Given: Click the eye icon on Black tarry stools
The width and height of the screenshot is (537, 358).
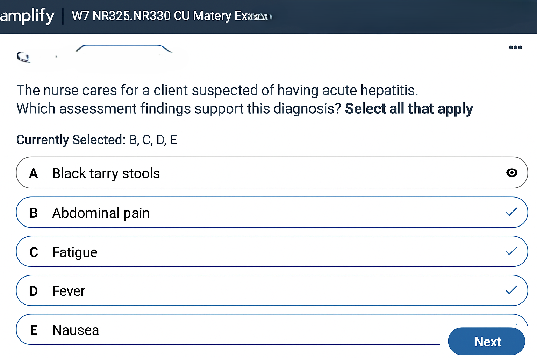Looking at the screenshot, I should click(x=511, y=173).
